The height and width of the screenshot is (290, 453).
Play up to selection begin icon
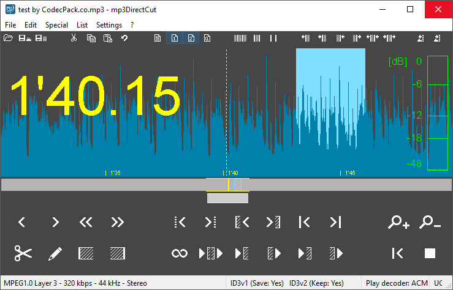tap(242, 253)
